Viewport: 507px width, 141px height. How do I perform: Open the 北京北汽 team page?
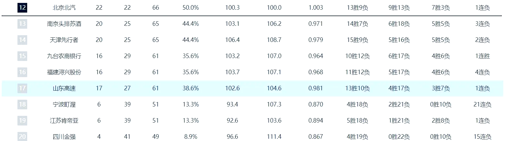pos(64,8)
